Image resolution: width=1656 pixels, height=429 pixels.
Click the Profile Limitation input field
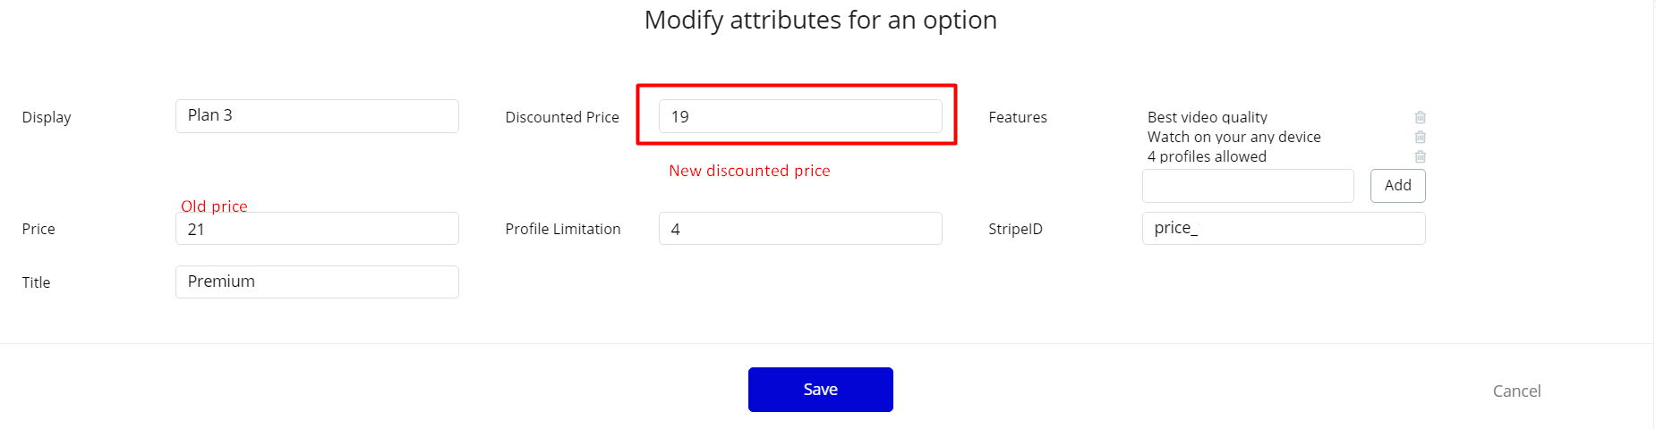click(x=800, y=229)
